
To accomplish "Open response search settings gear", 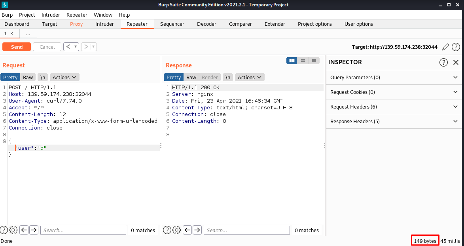I will click(177, 230).
